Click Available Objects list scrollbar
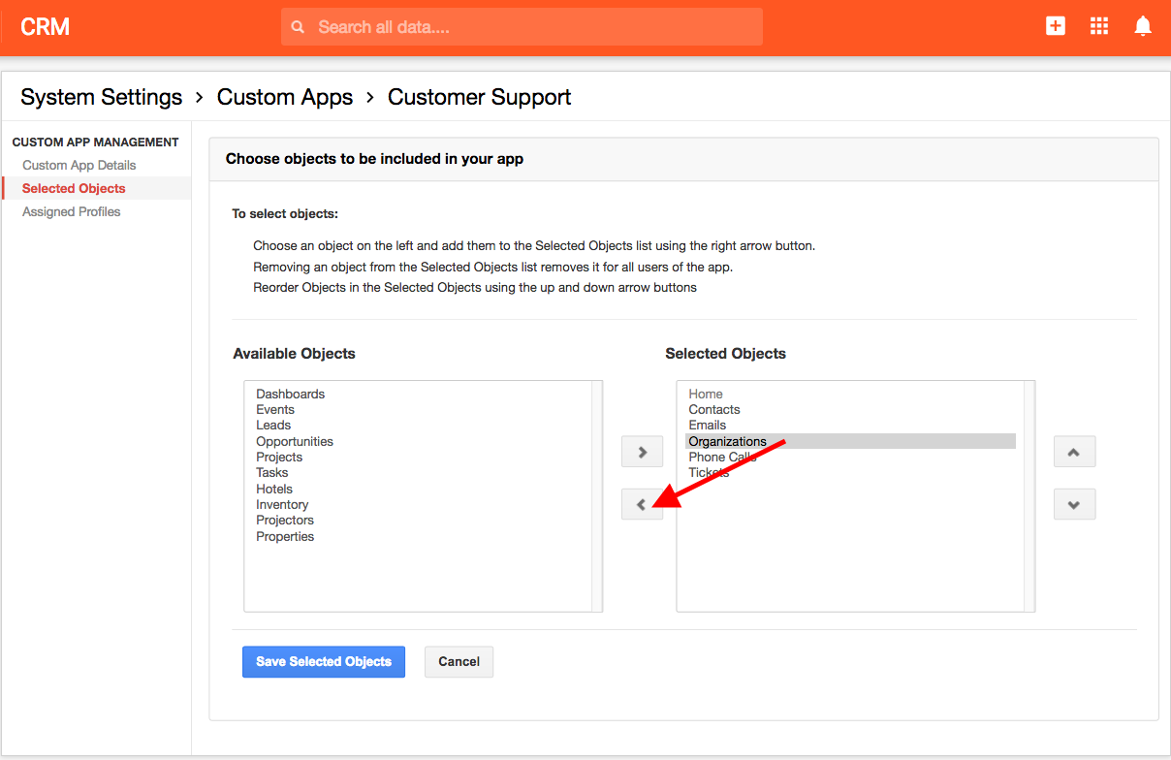The image size is (1171, 760). point(597,495)
